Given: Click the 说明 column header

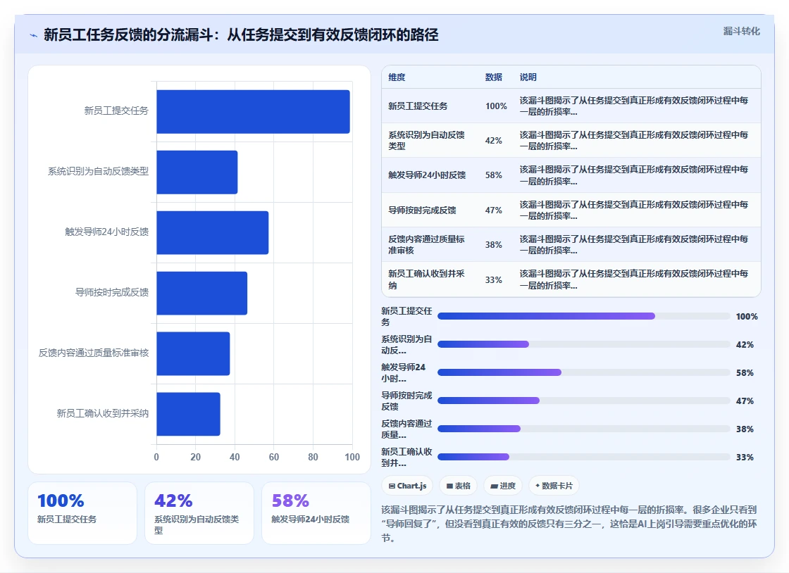Looking at the screenshot, I should 528,77.
